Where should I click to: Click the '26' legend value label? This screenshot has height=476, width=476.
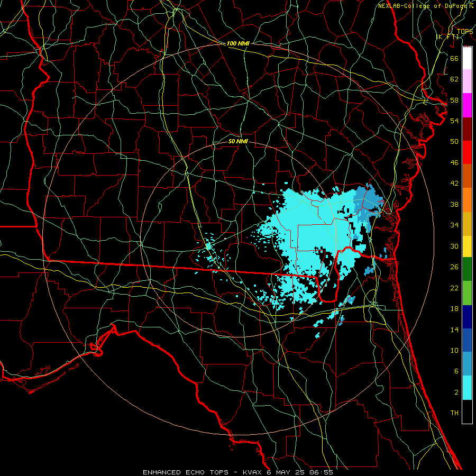(x=454, y=267)
